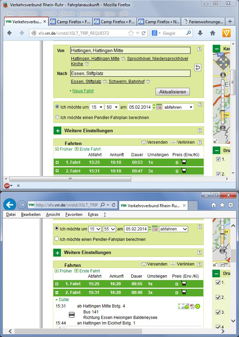Select Pendler-Fahrplan radio in IE
239x337 pixels.
coord(57,239)
